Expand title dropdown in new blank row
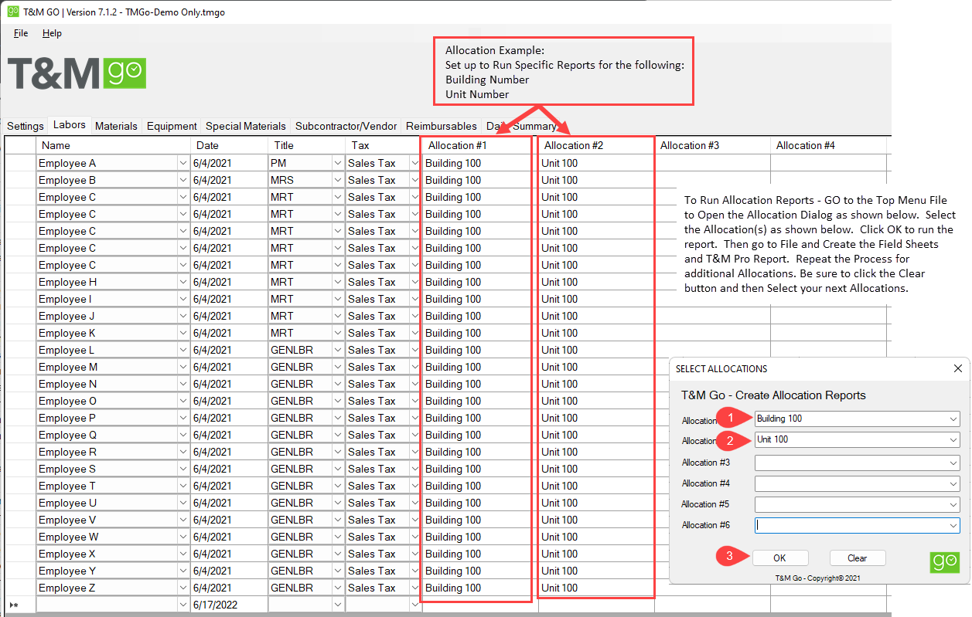 [337, 605]
